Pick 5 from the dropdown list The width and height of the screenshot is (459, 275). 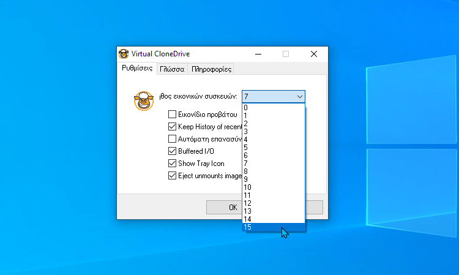coord(274,148)
